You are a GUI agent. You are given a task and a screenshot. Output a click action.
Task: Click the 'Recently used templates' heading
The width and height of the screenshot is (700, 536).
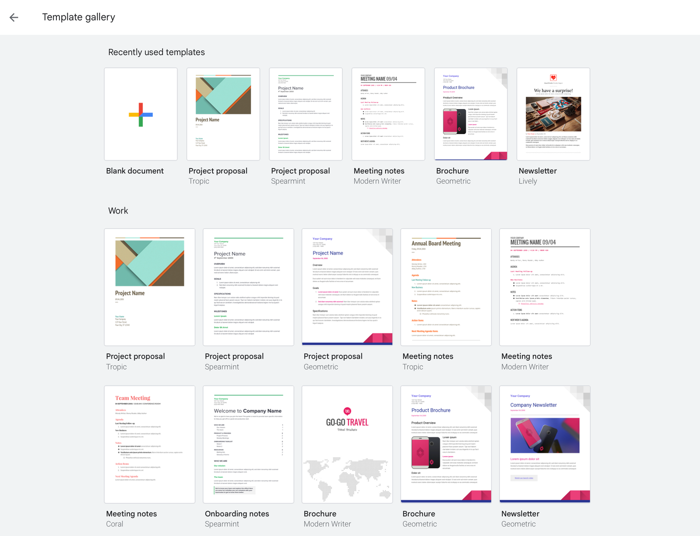[157, 52]
